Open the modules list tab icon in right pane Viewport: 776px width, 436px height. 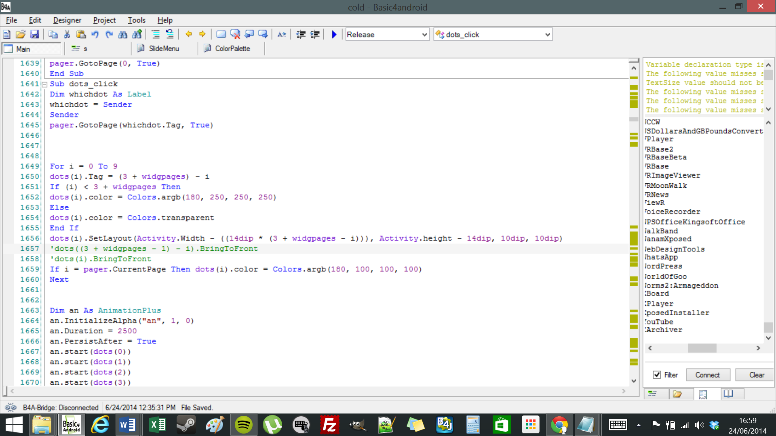(652, 394)
